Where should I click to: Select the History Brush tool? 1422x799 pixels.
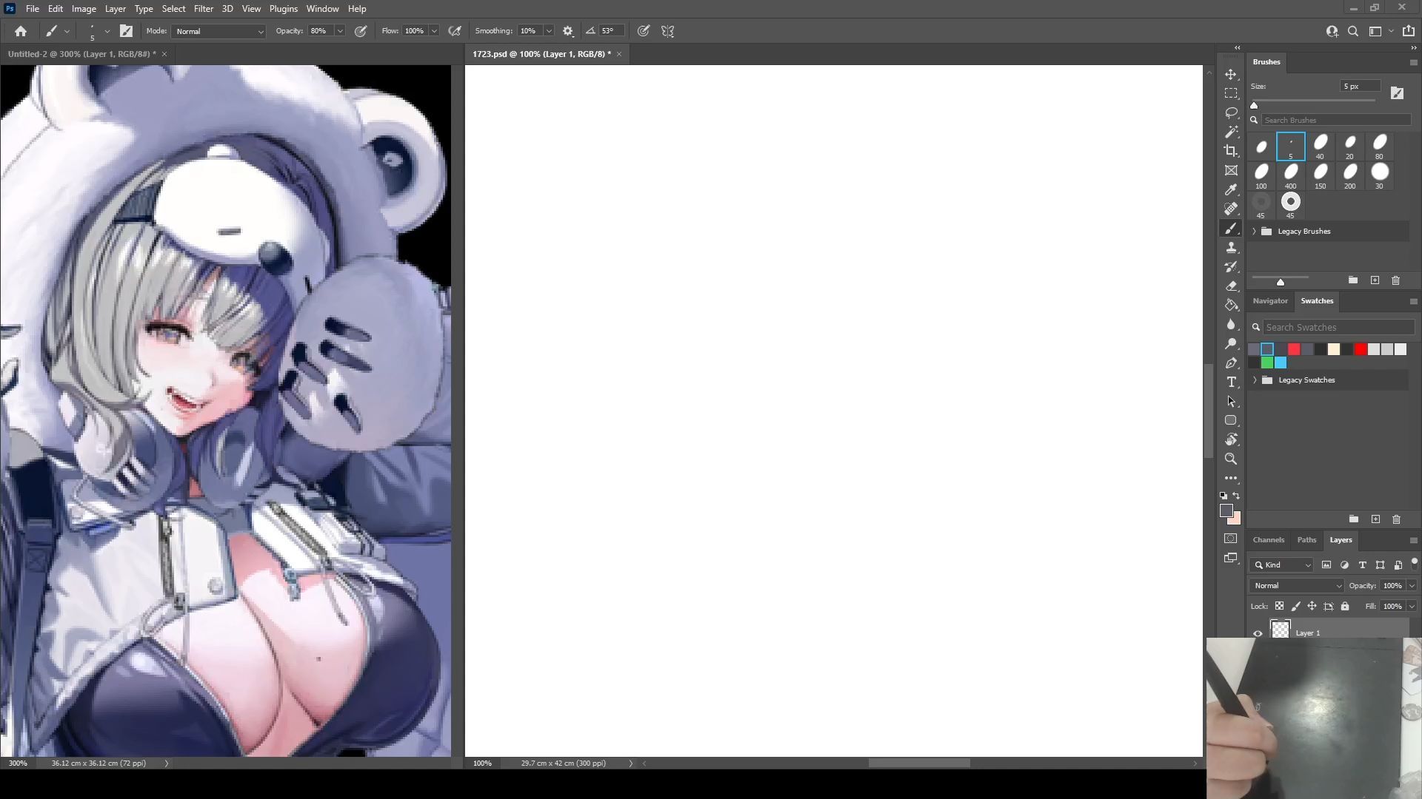[x=1231, y=267]
